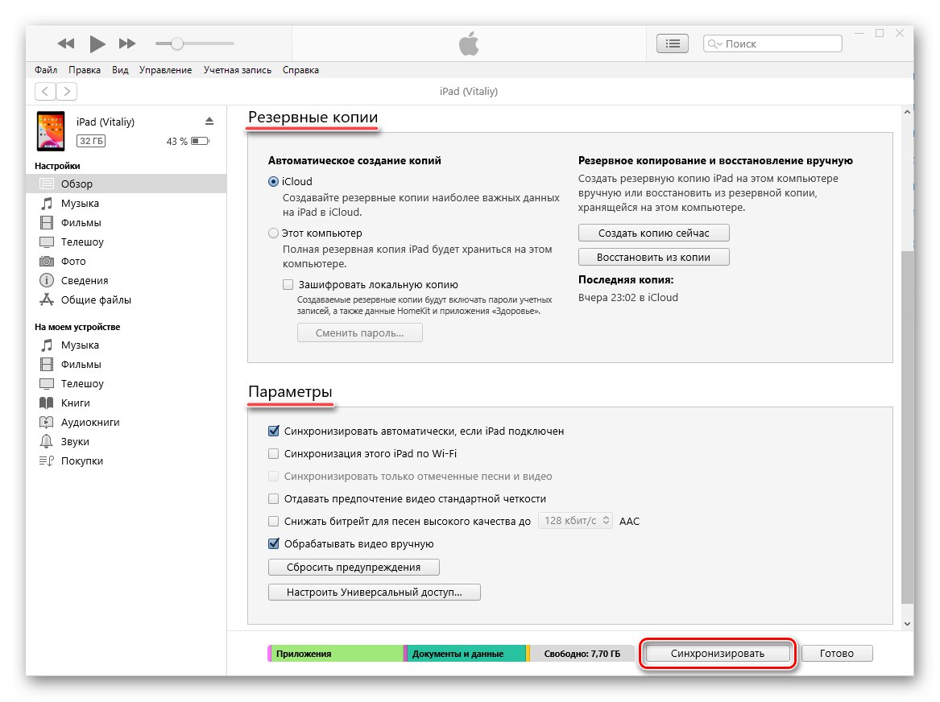Select Книги under На моем устройстве
The image size is (940, 702).
point(75,403)
